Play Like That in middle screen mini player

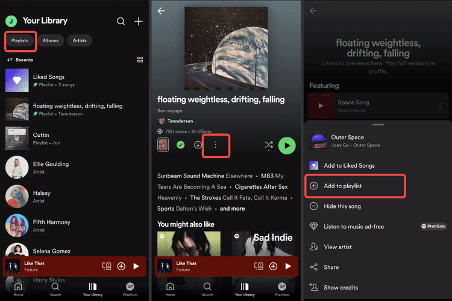coord(288,266)
